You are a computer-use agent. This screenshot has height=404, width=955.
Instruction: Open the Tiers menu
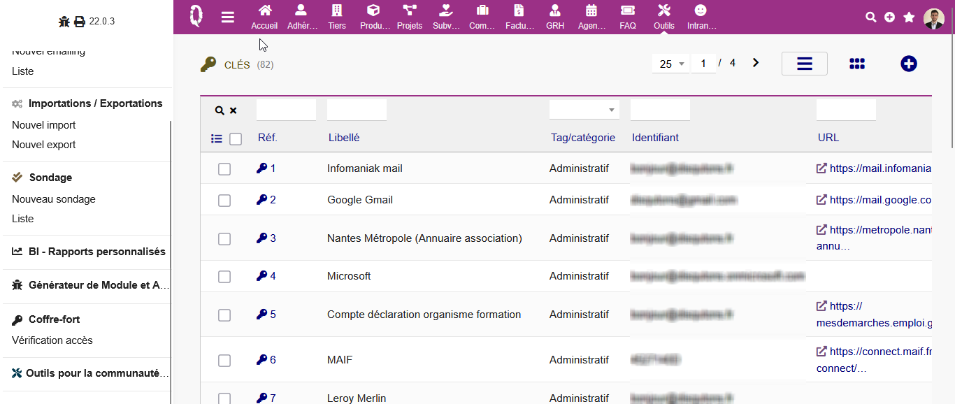point(337,17)
